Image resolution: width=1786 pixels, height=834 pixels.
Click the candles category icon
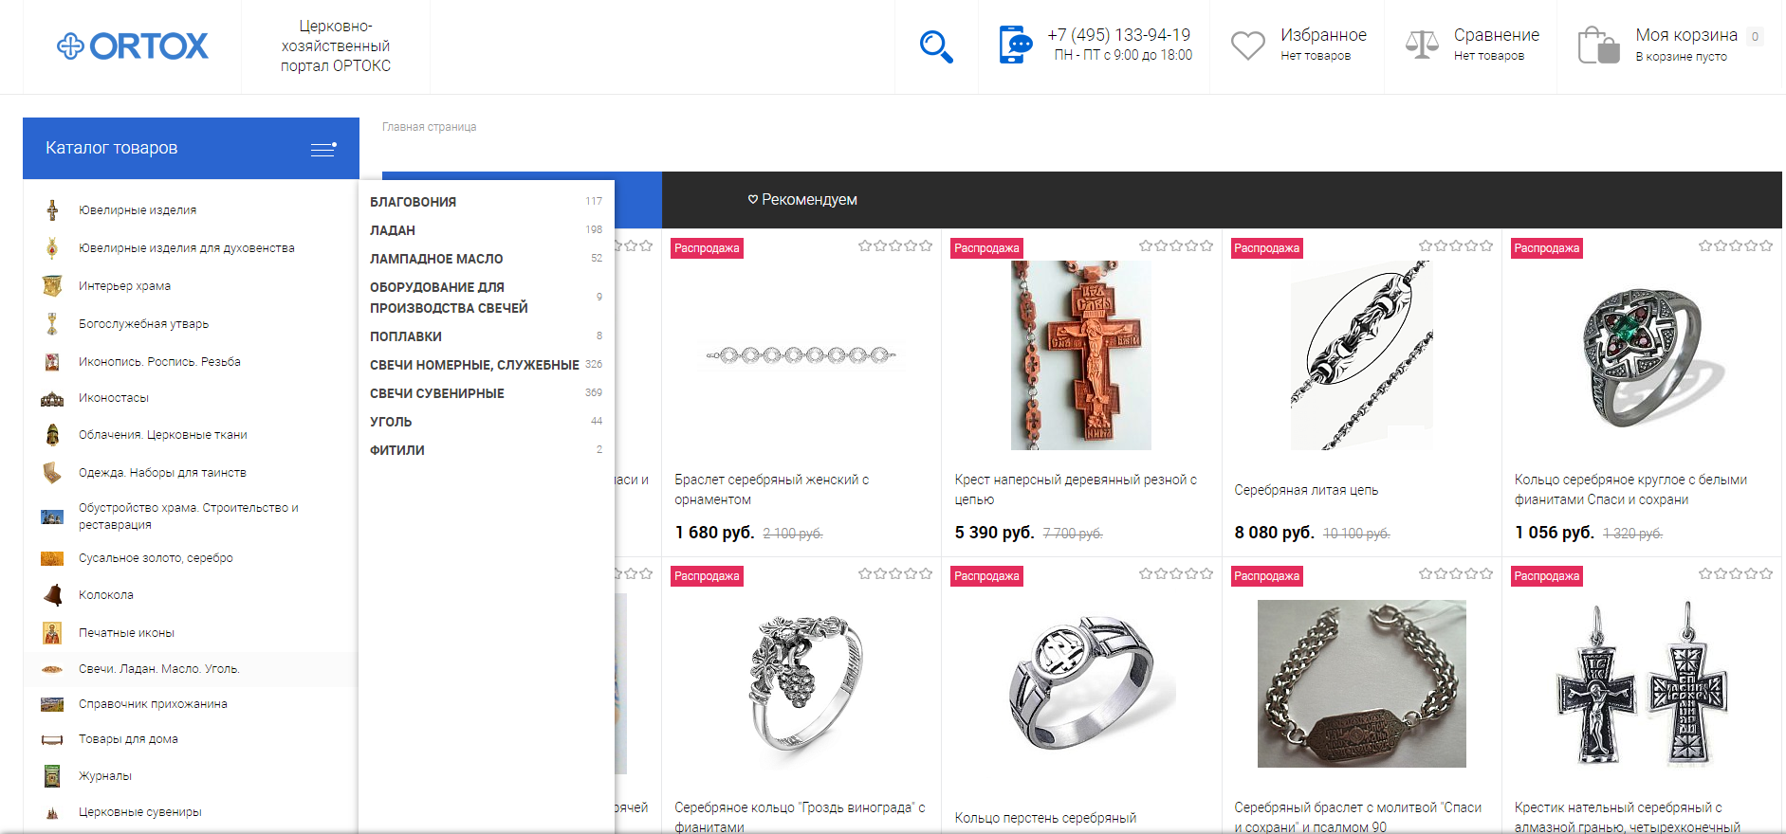52,669
